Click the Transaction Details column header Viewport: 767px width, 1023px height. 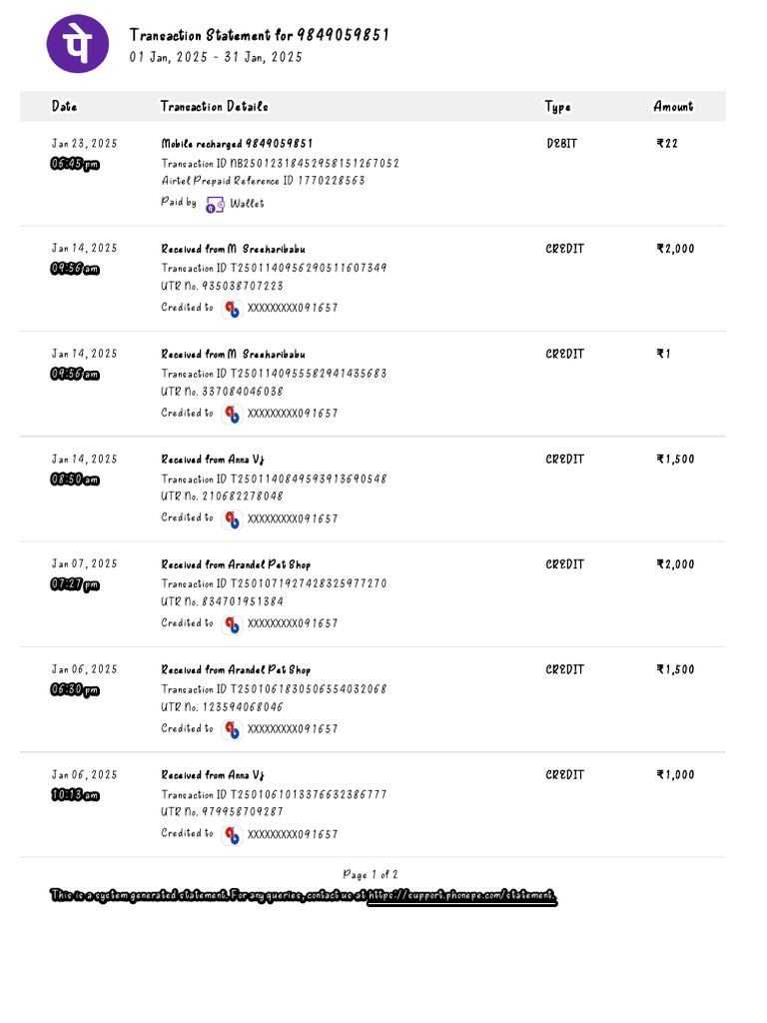click(x=214, y=106)
